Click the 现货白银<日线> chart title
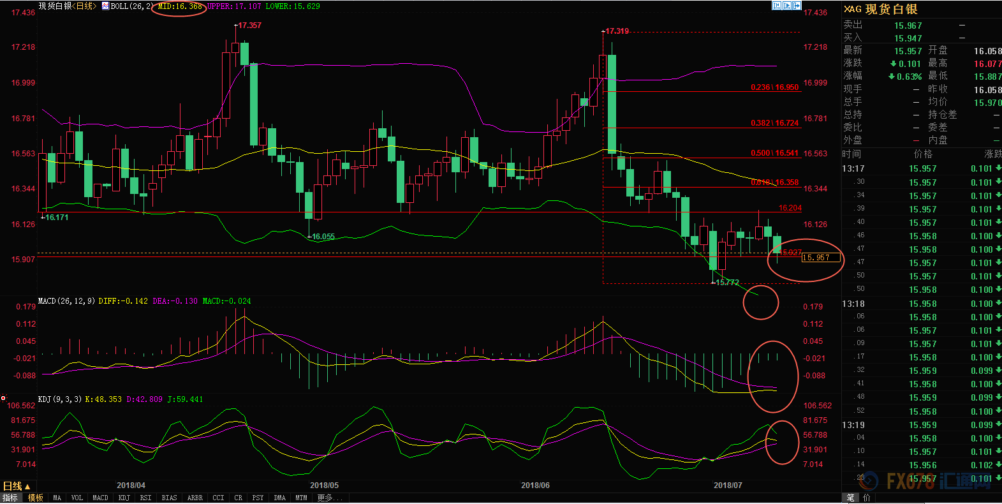 point(68,6)
